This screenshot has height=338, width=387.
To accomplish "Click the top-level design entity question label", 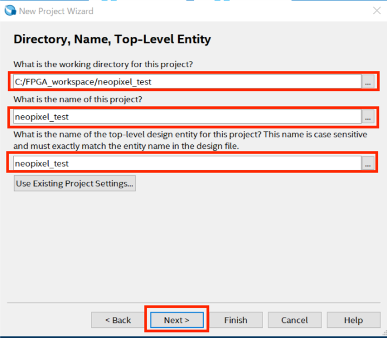I will pyautogui.click(x=190, y=135).
